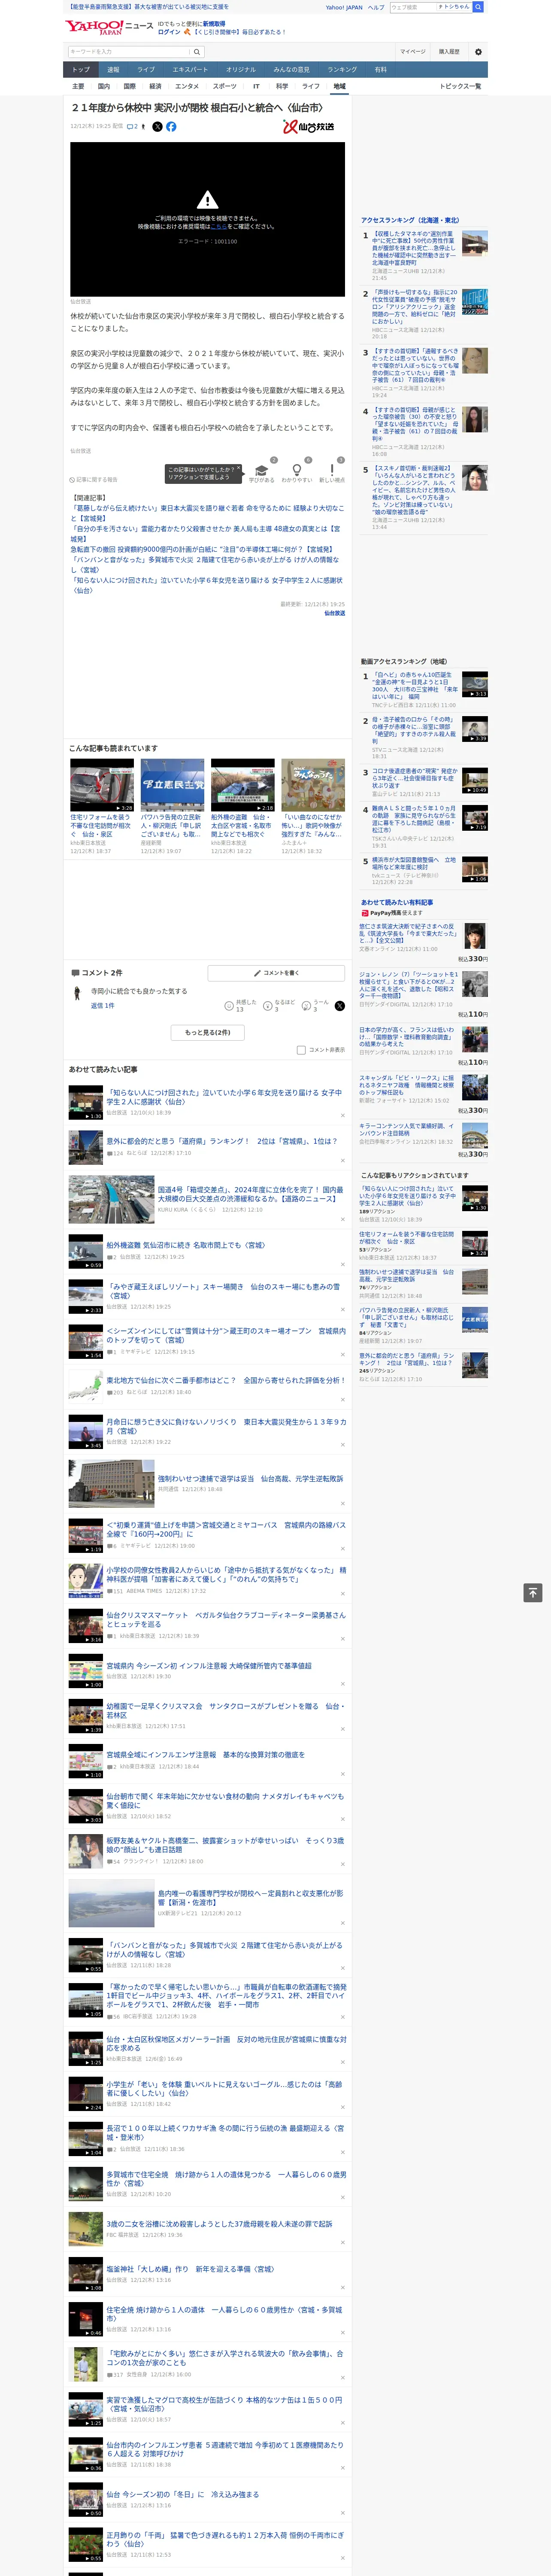Open 返信 1件 replies link
The height and width of the screenshot is (2576, 551).
(x=102, y=1006)
